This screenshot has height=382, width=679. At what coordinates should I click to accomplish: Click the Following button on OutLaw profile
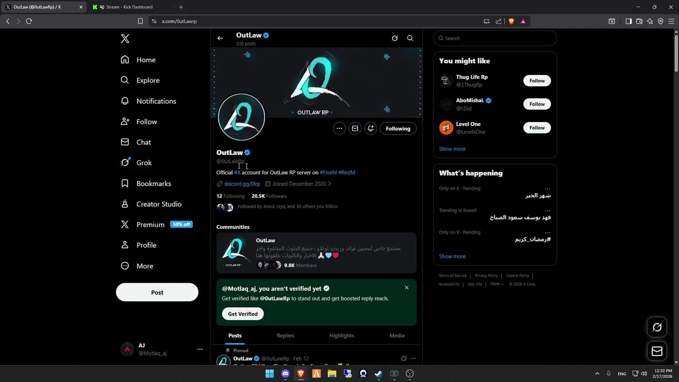pos(398,128)
